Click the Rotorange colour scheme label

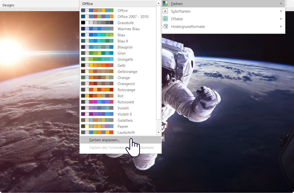(126, 90)
